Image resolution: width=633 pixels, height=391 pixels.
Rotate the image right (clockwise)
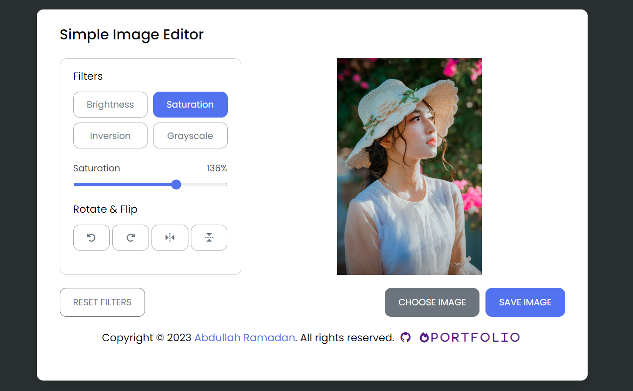[x=131, y=238]
